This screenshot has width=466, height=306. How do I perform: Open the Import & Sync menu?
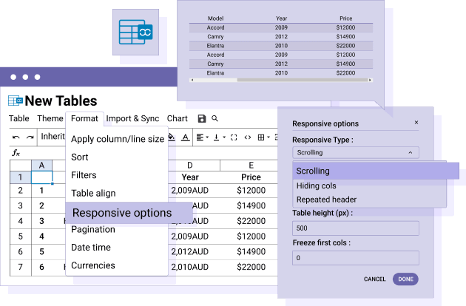click(132, 118)
